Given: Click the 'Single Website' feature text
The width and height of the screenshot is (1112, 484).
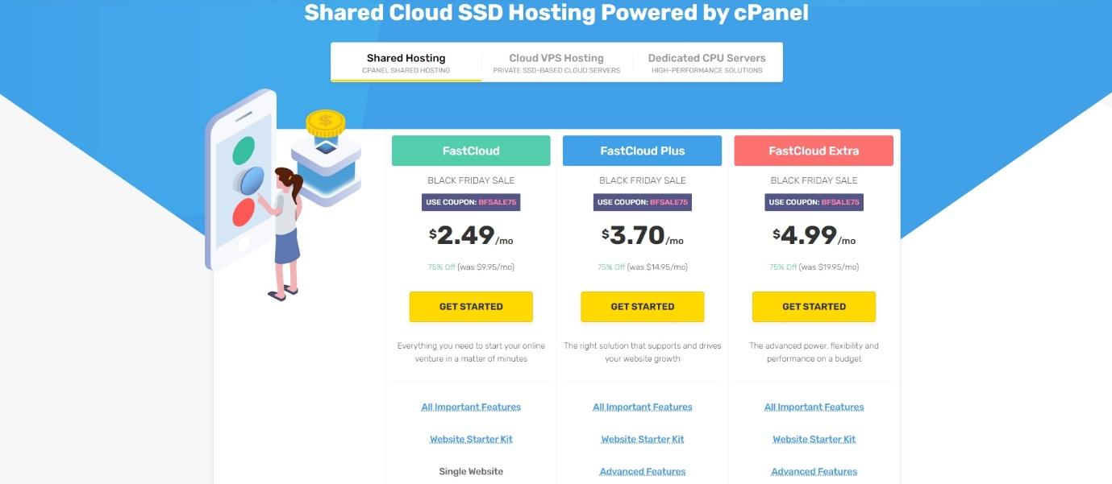Looking at the screenshot, I should [471, 472].
